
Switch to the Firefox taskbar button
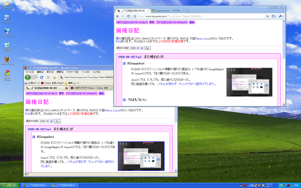35,185
